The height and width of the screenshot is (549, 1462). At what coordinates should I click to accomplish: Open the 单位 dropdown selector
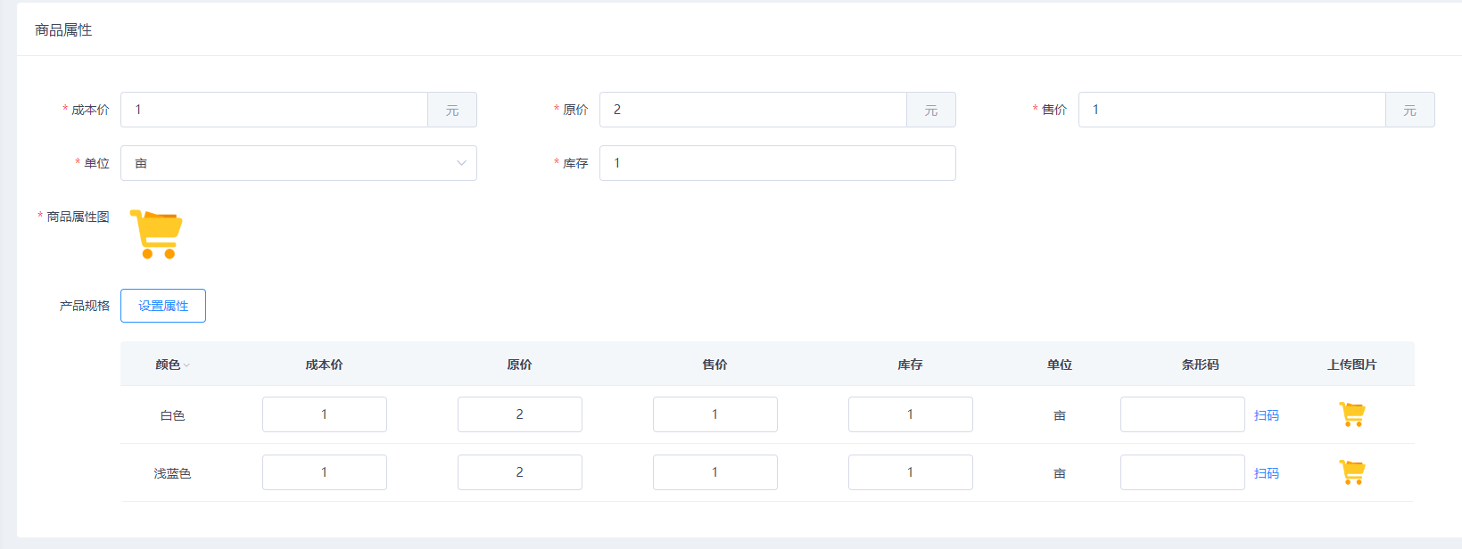298,163
